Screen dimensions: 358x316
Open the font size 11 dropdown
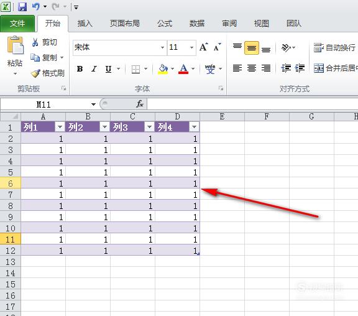(192, 47)
